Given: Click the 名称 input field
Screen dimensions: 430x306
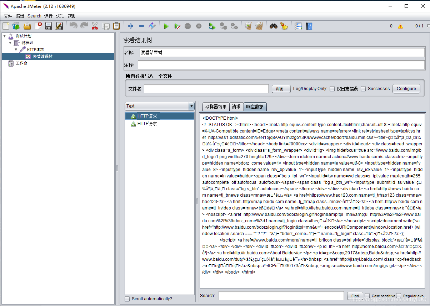Looking at the screenshot, I should coord(281,52).
